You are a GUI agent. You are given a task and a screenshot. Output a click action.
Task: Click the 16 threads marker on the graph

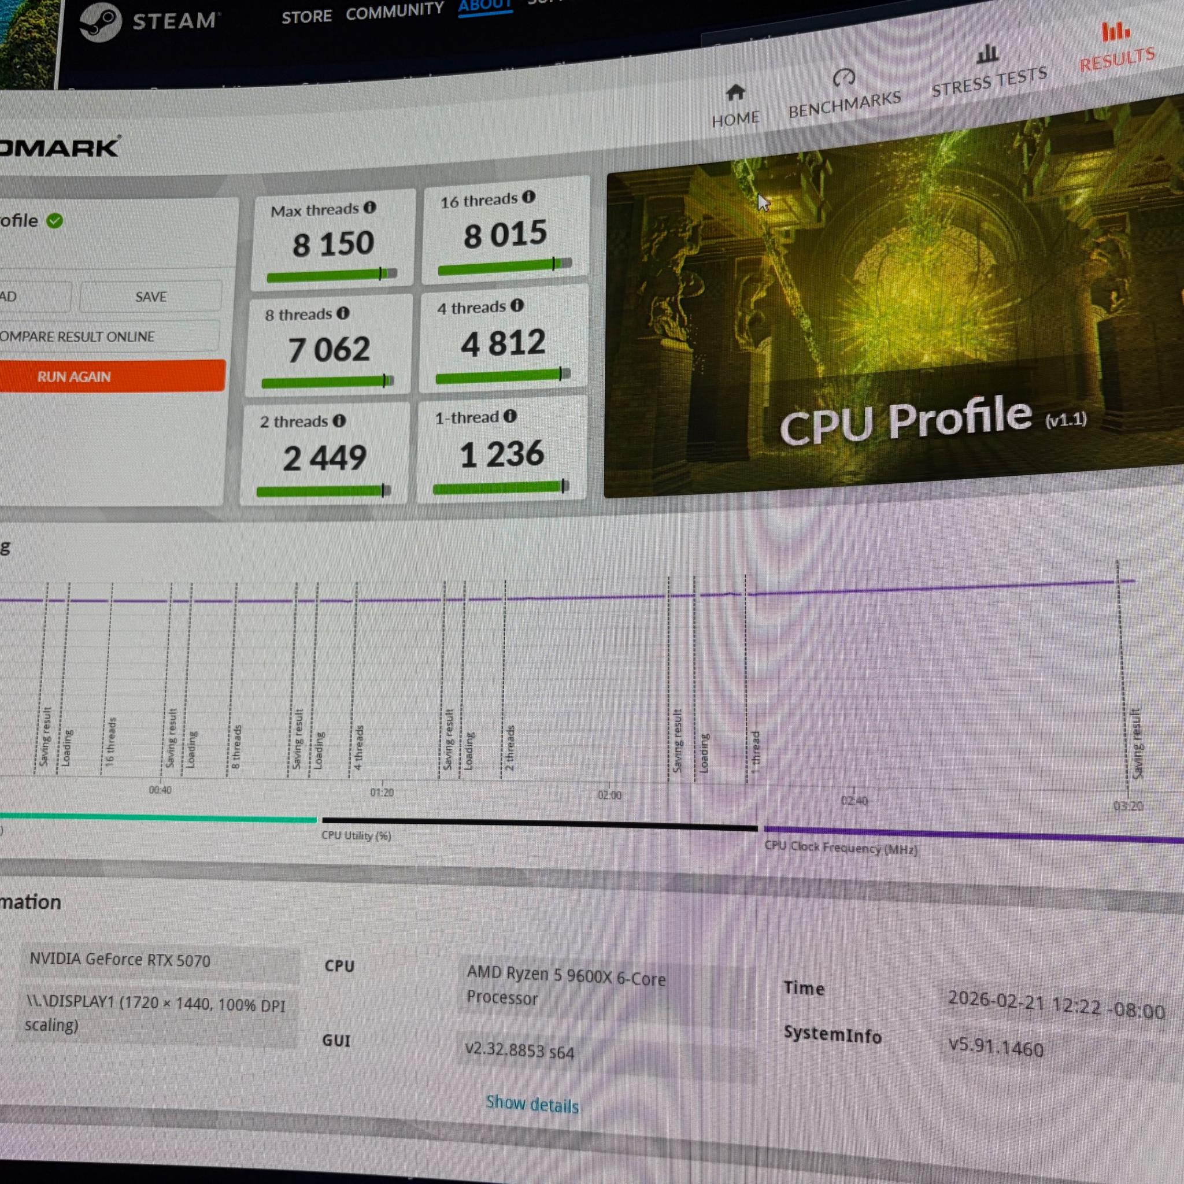click(110, 742)
